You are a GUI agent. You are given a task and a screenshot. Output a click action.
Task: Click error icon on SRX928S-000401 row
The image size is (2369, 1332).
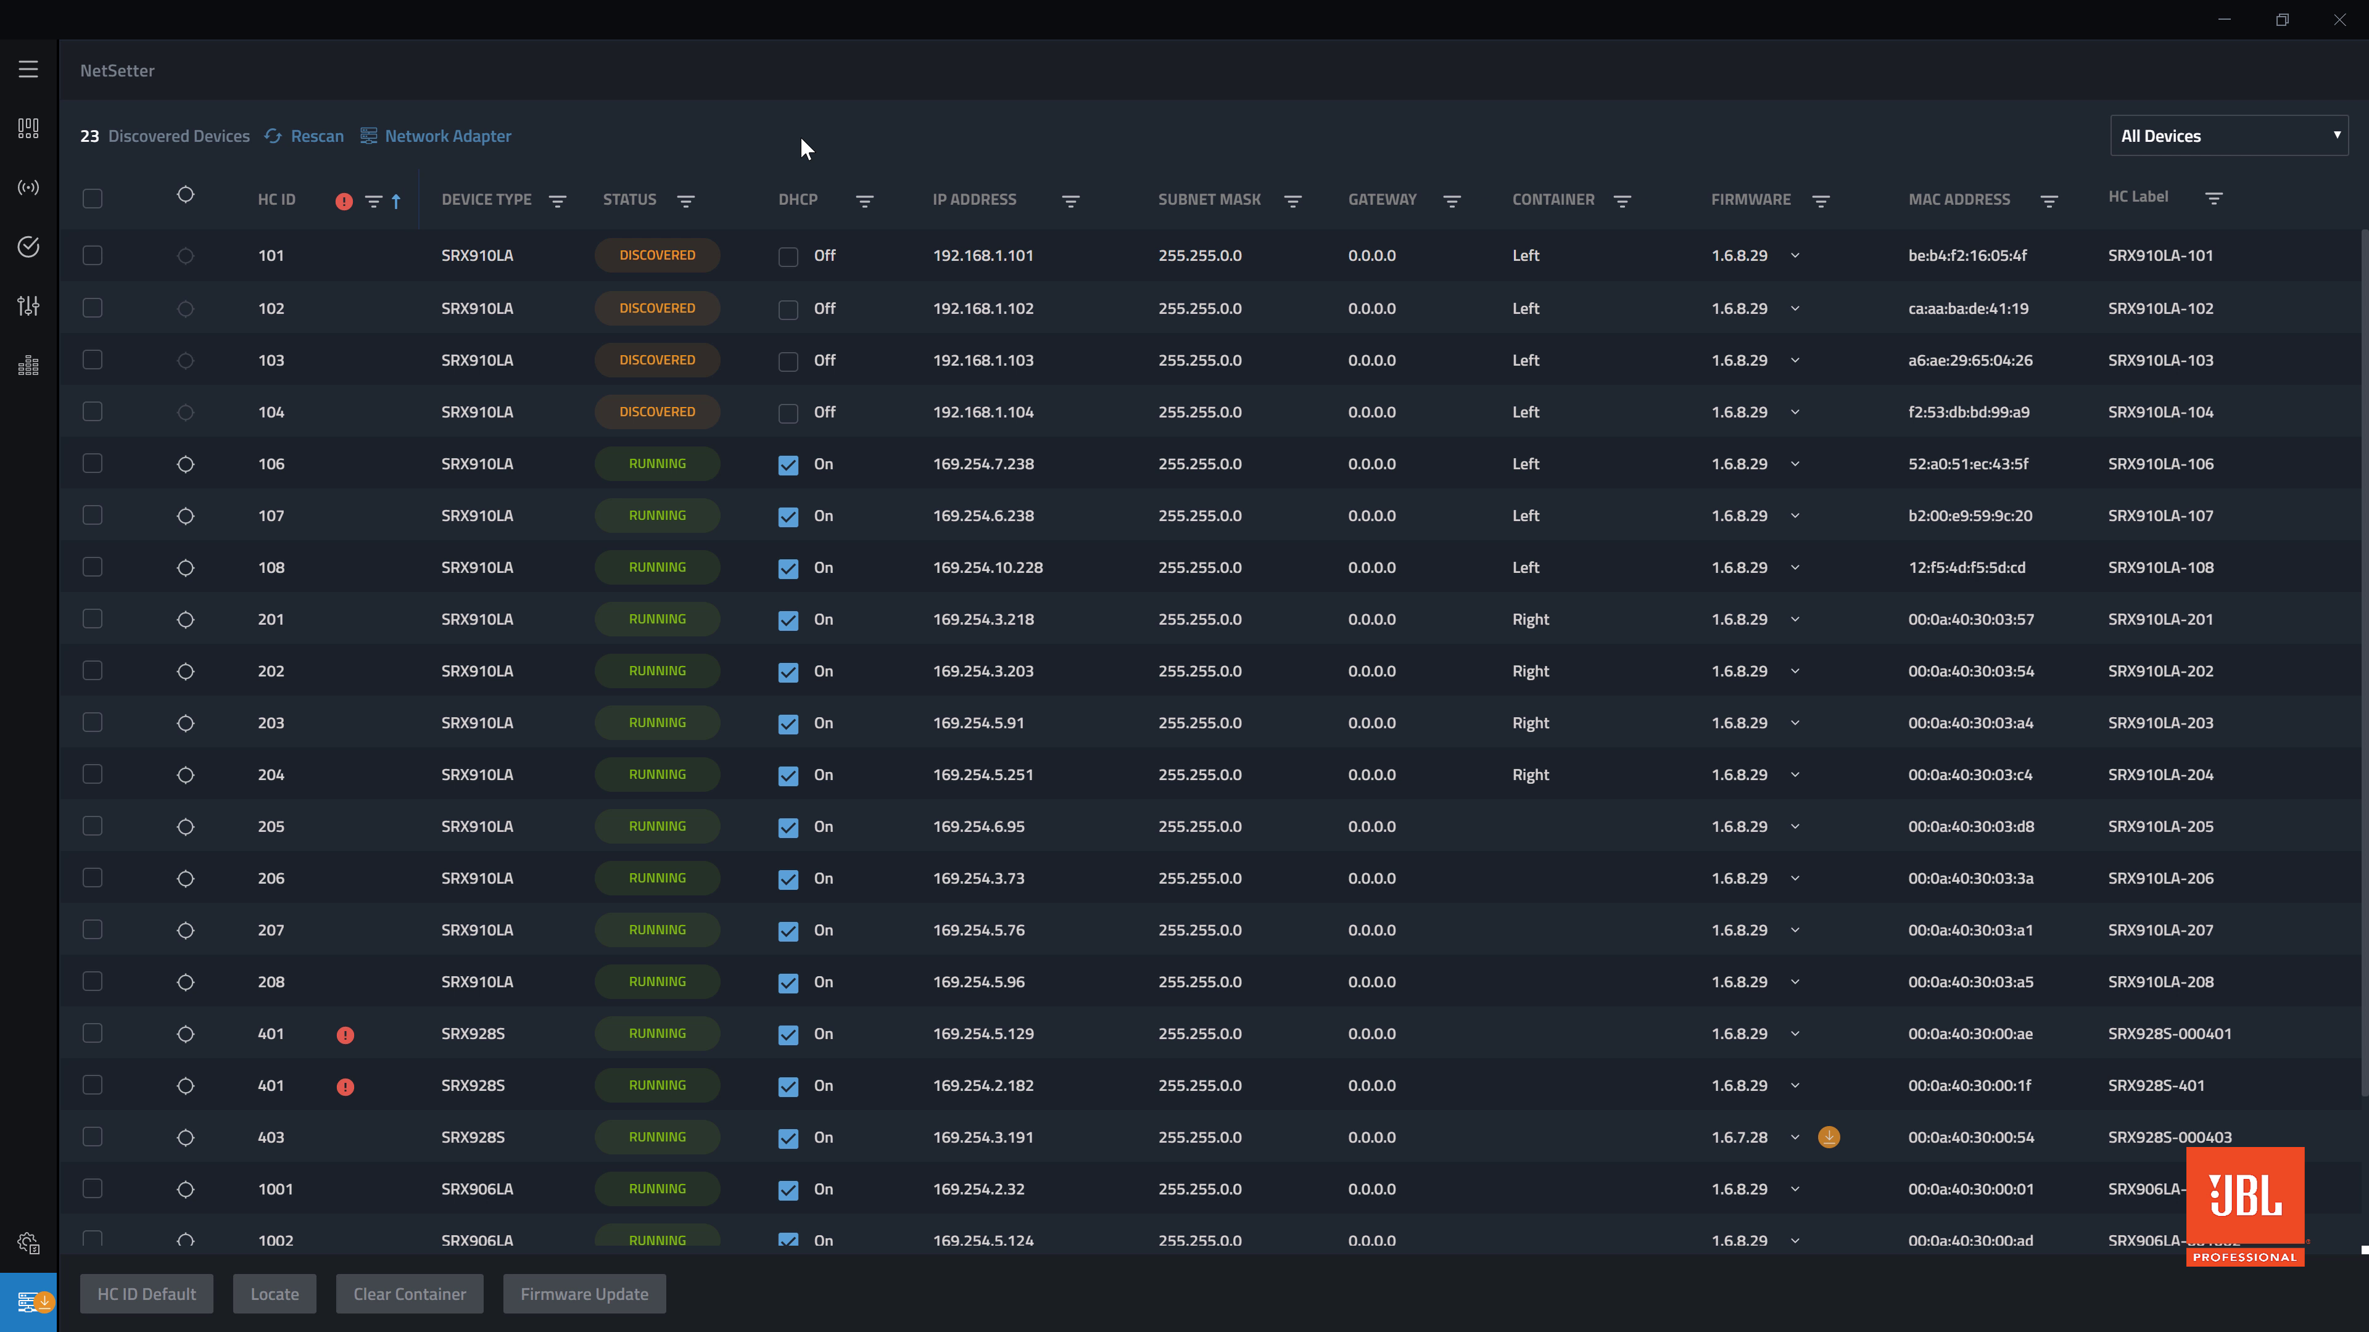345,1035
